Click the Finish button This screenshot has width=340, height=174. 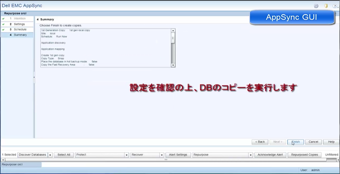[x=295, y=142]
